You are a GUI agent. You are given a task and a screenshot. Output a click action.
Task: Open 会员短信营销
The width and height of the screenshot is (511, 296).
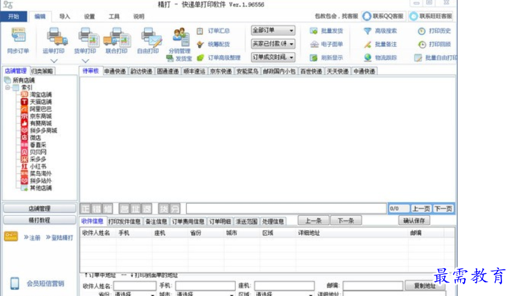click(45, 284)
